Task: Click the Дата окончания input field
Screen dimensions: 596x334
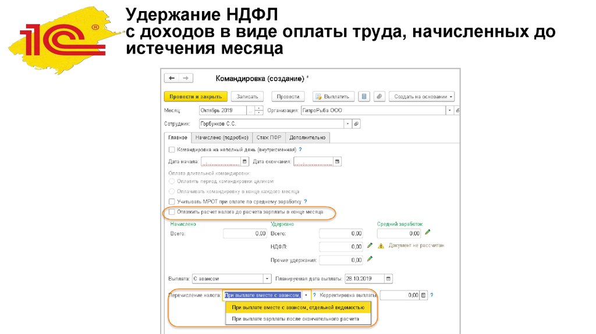Action: pyautogui.click(x=313, y=162)
